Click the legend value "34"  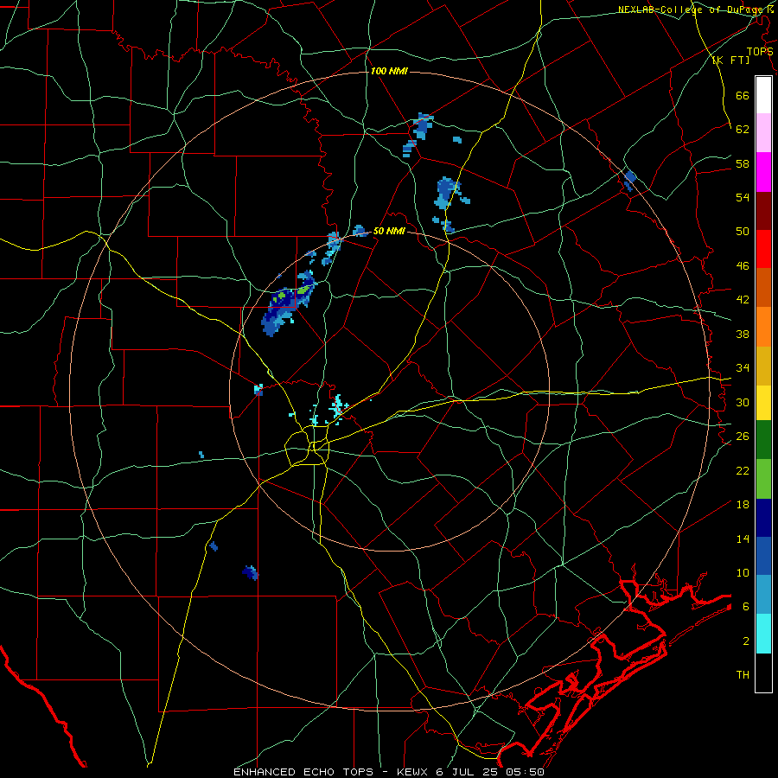pyautogui.click(x=743, y=367)
